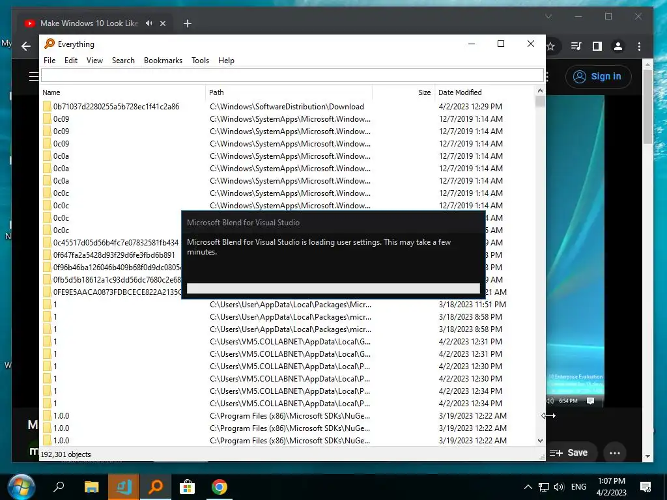Click the Everything search input box
667x500 pixels.
point(292,76)
